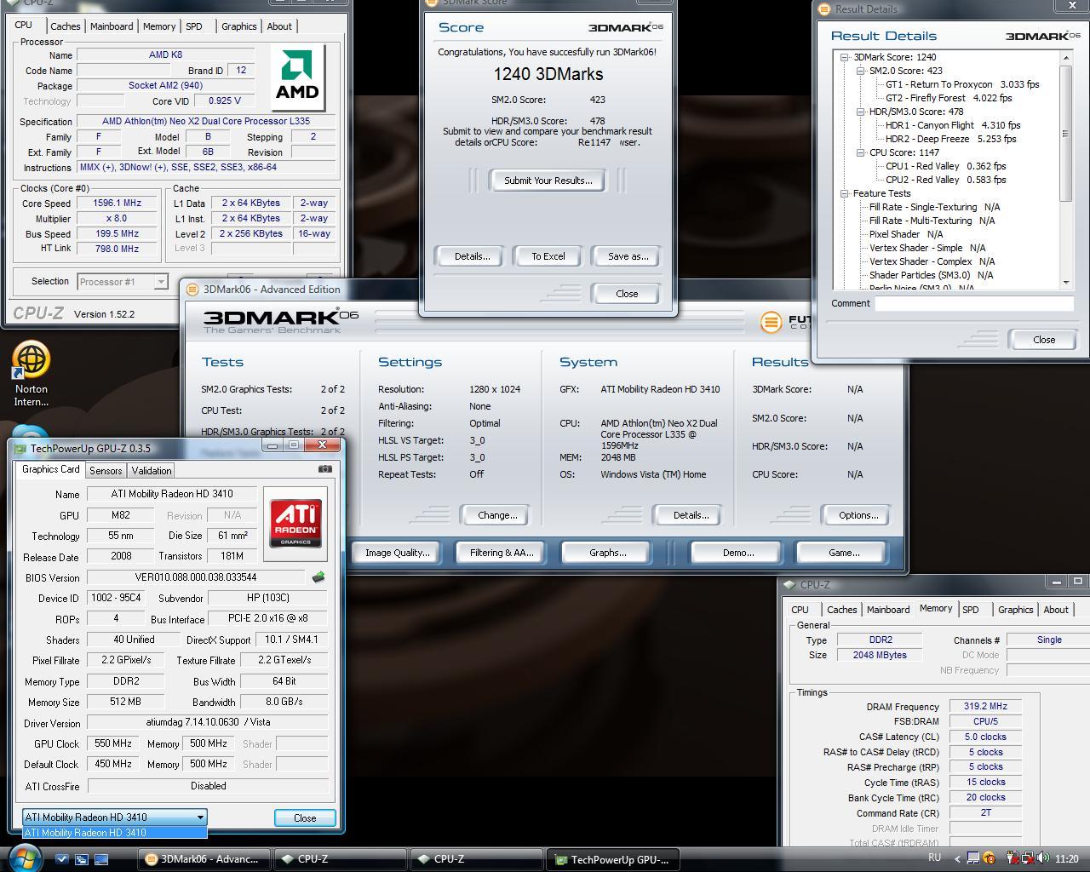Select GT1 - Return To Proxycon row
This screenshot has height=872, width=1090.
pyautogui.click(x=961, y=84)
